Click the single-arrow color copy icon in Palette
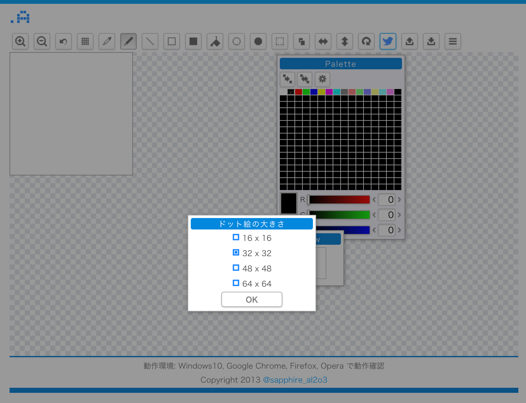The height and width of the screenshot is (403, 526). (x=287, y=79)
